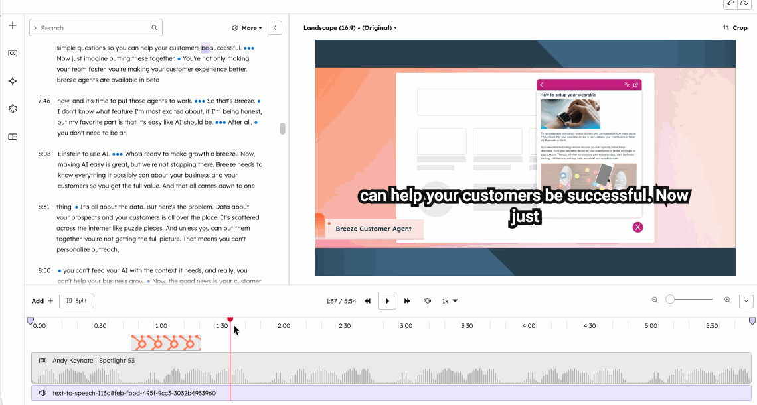Collapse the transcript panel using the left chevron

tap(275, 28)
